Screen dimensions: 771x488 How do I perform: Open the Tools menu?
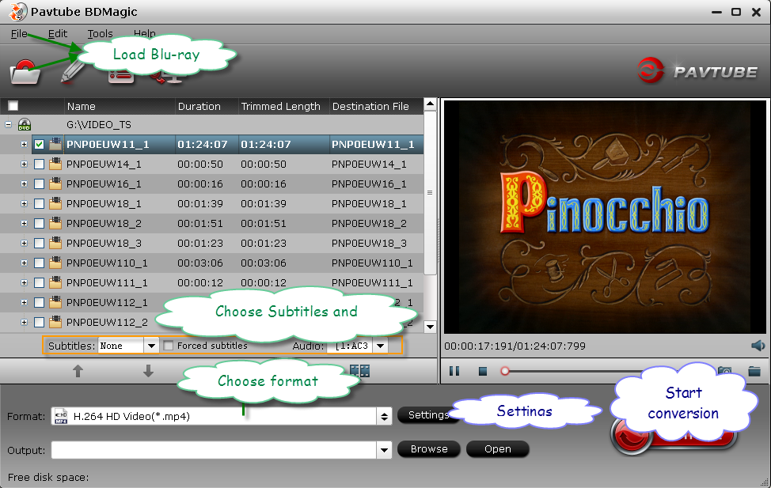(100, 33)
